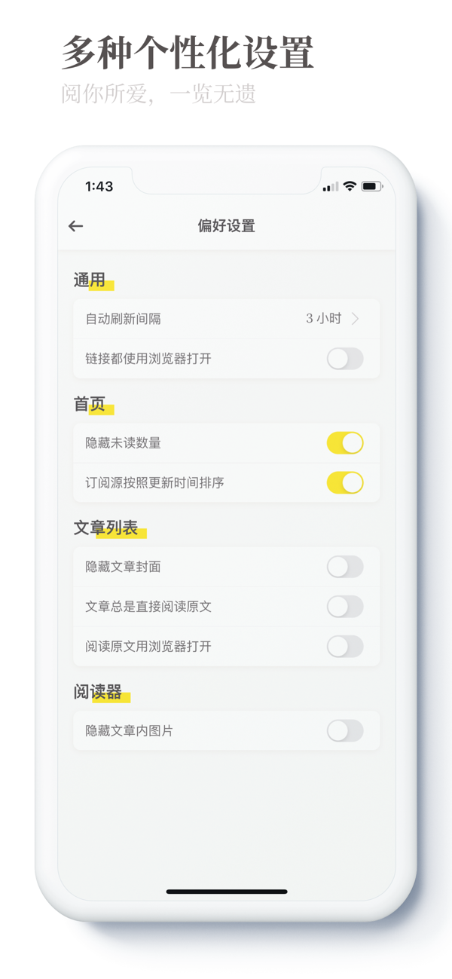Tap the battery status icon
Screen dimensions: 452x979
(372, 186)
